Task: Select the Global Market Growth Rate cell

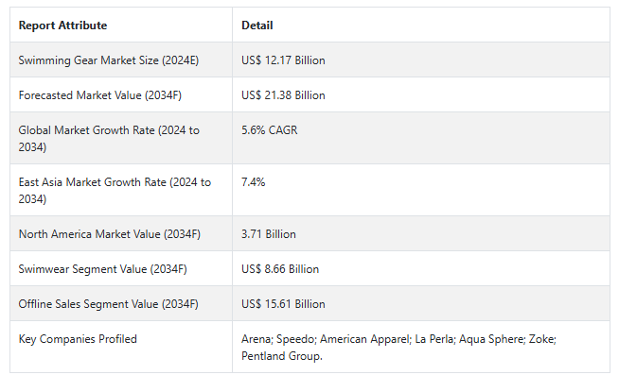Action: (121, 138)
